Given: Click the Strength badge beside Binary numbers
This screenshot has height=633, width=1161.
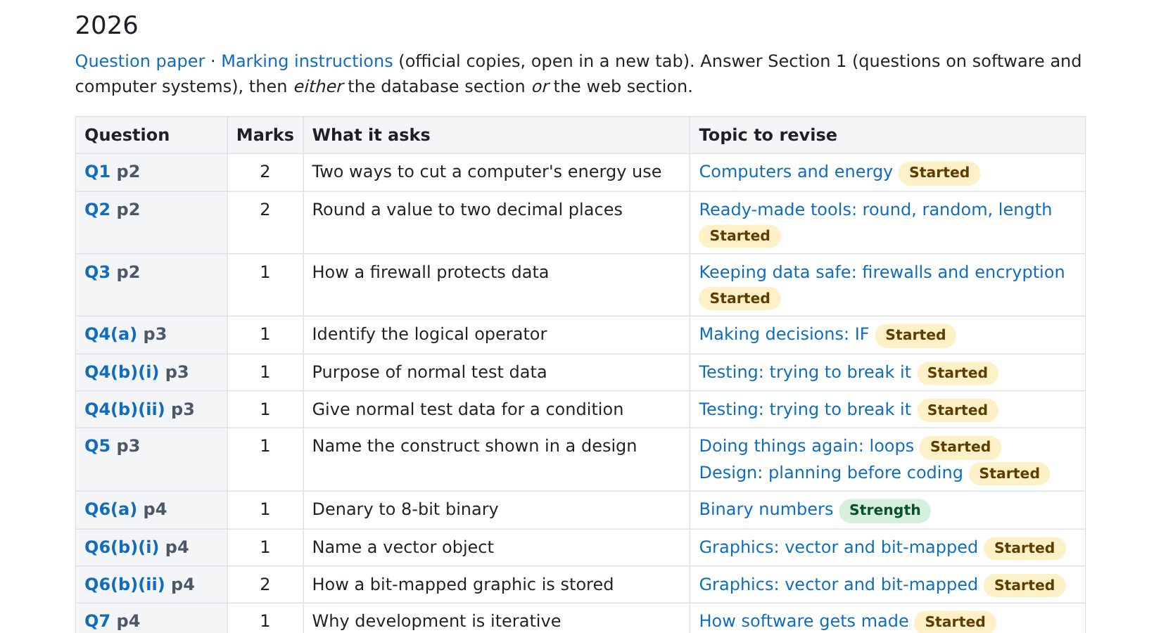Looking at the screenshot, I should [884, 511].
